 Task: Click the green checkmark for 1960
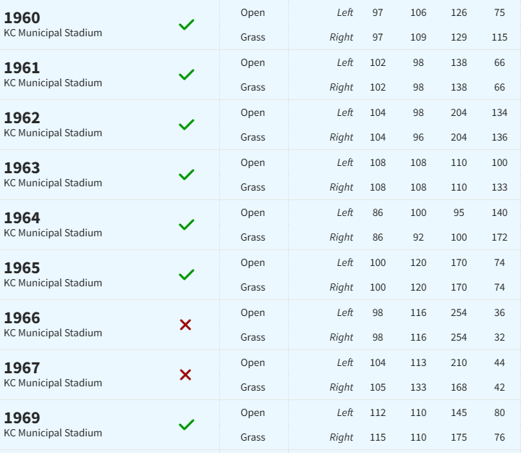(187, 25)
